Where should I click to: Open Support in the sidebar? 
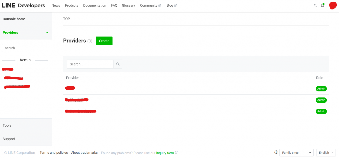click(x=26, y=139)
